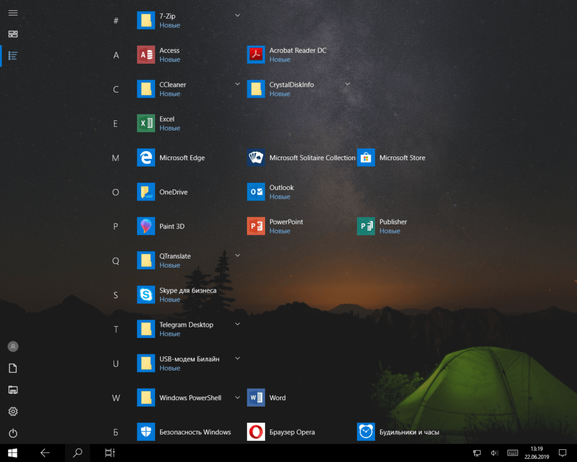Expand the Telegram Desktop chevron
The image size is (577, 462).
237,324
